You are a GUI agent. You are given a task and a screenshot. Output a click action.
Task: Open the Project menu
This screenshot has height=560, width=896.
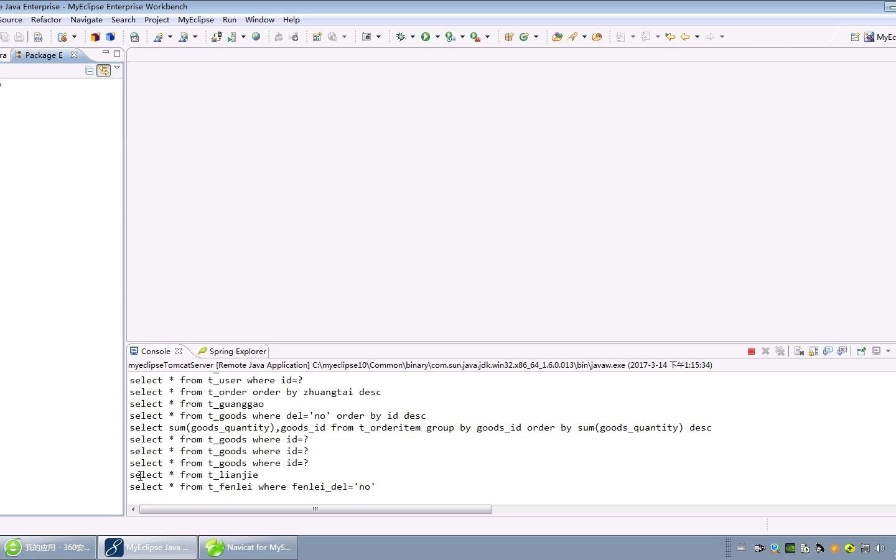[157, 20]
